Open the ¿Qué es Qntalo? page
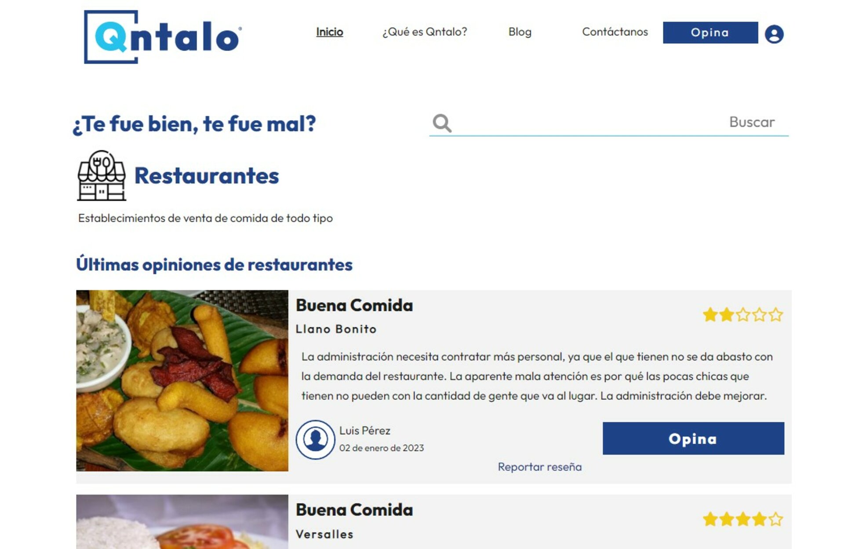 tap(425, 32)
